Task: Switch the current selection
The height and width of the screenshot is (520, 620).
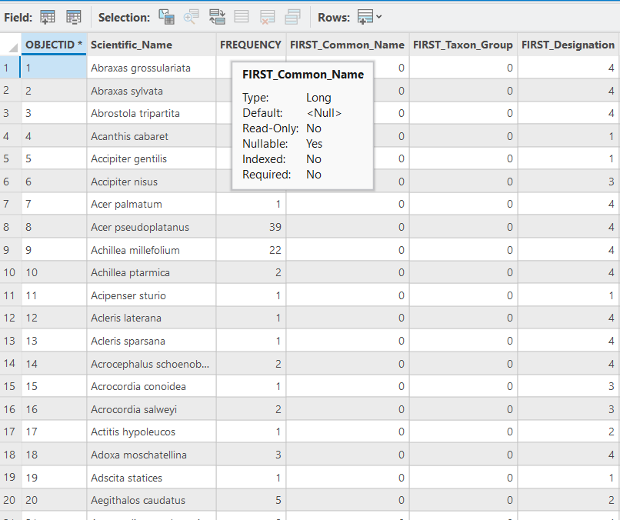Action: pyautogui.click(x=217, y=17)
